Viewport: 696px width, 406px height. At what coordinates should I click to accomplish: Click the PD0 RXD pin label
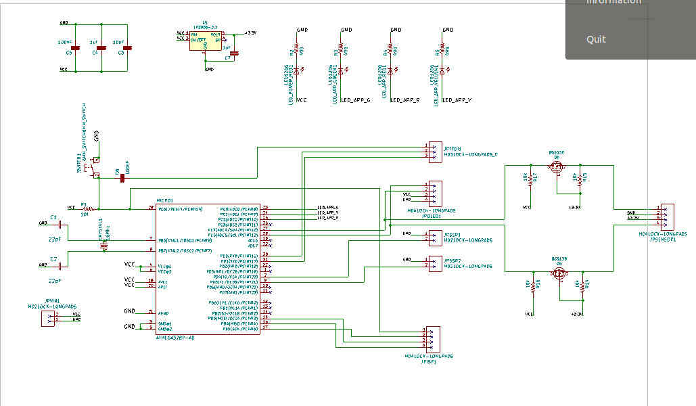tap(239, 256)
